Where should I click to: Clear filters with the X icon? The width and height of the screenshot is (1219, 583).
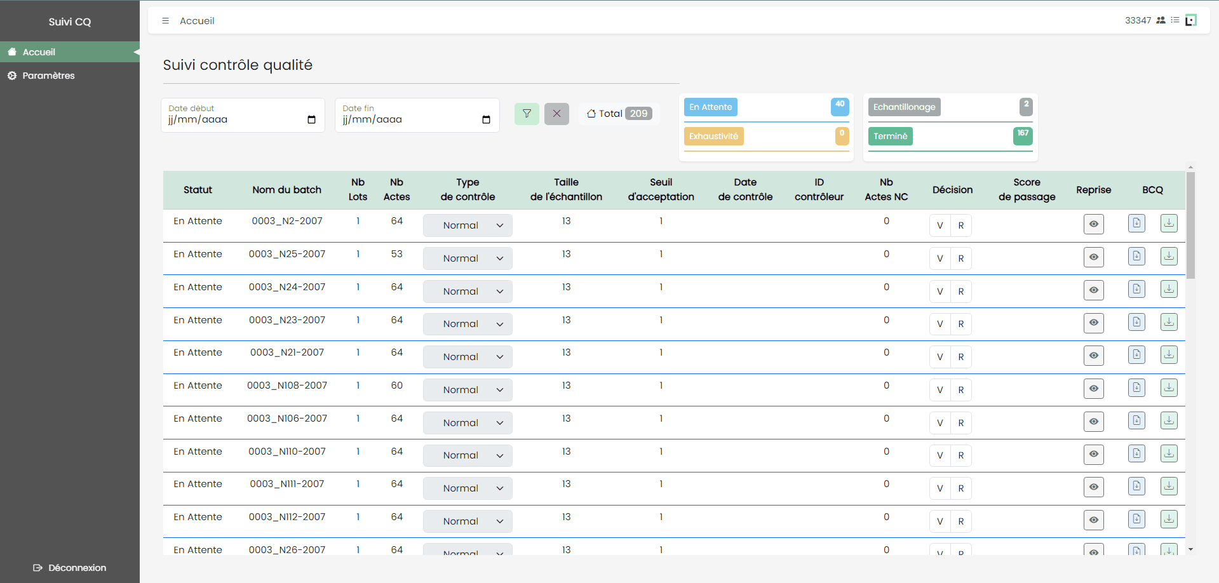pos(556,114)
